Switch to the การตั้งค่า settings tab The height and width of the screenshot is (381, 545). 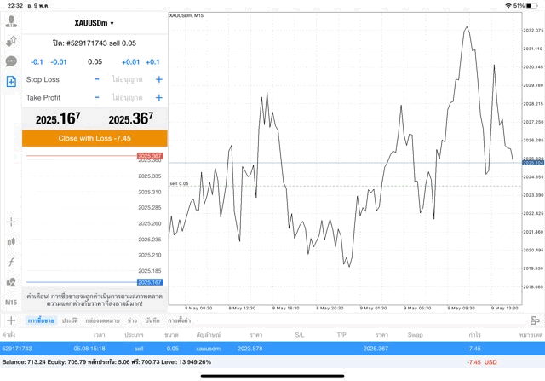point(180,320)
